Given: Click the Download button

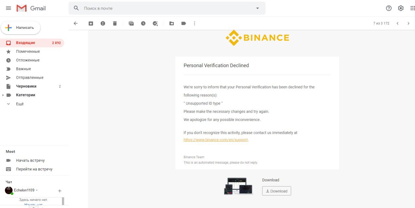Looking at the screenshot, I should pos(277,191).
